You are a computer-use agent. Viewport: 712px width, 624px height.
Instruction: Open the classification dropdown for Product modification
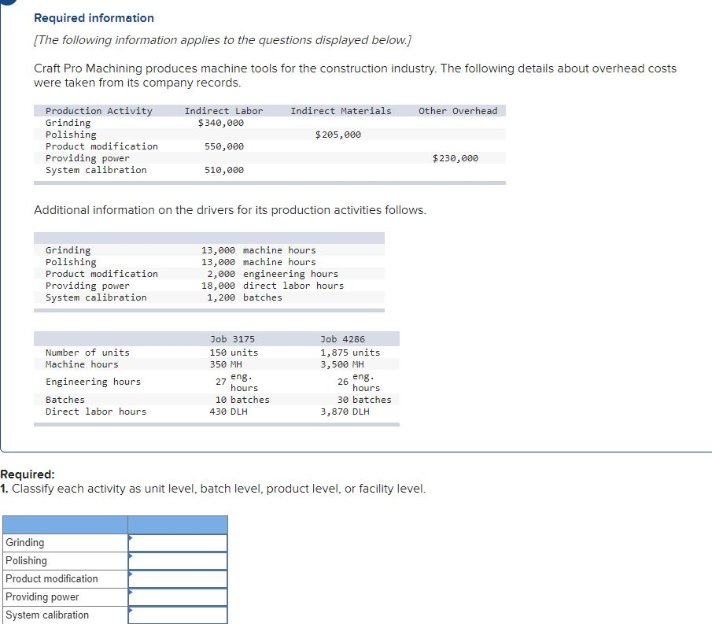click(177, 578)
